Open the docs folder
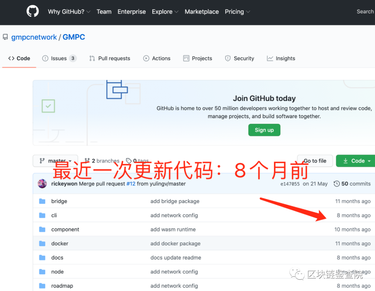The image size is (375, 291). [57, 258]
